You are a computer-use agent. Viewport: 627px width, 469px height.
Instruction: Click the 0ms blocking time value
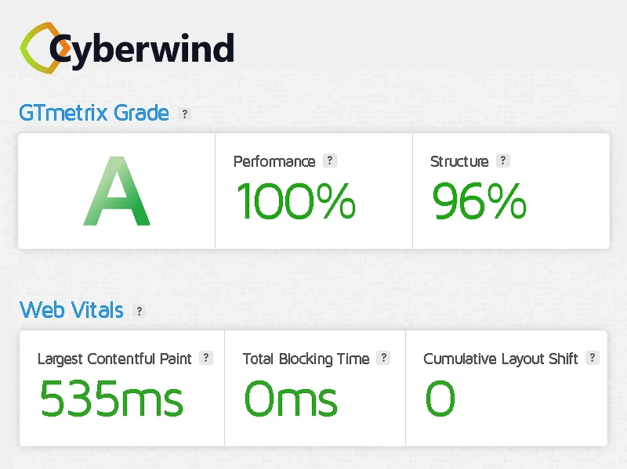(x=291, y=399)
